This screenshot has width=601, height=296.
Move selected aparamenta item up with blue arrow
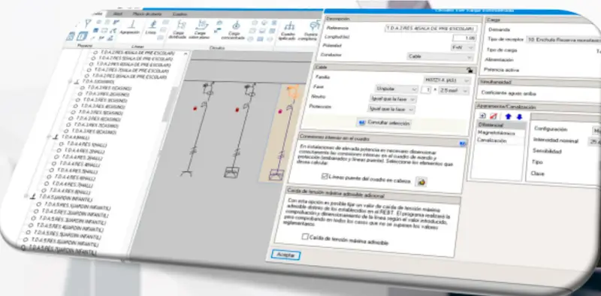(509, 116)
